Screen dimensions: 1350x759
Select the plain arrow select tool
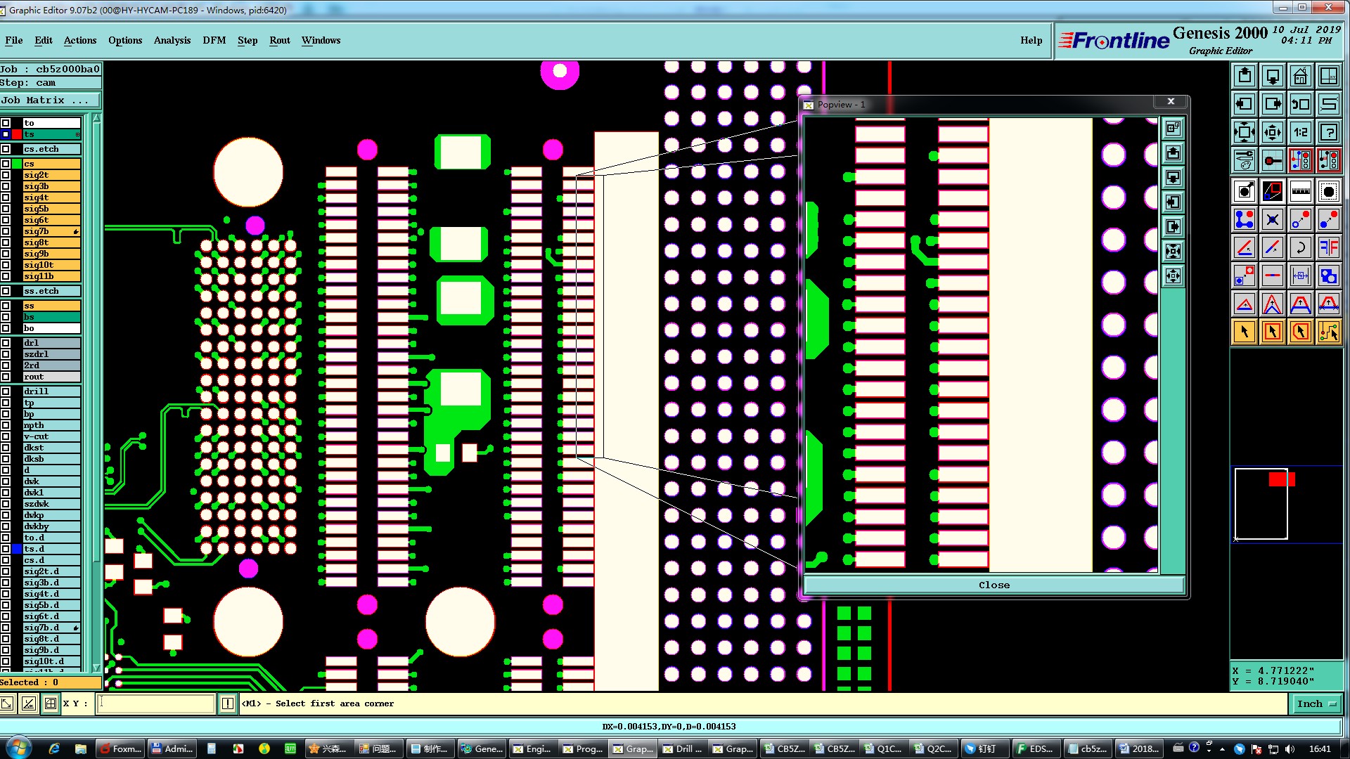coord(1244,332)
